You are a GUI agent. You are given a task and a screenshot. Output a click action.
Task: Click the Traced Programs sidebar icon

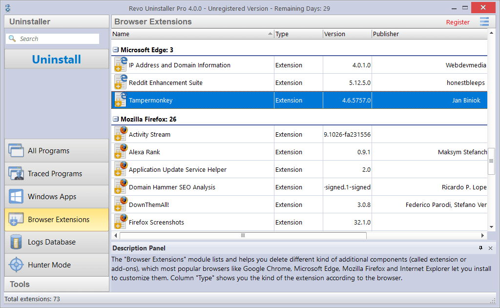(x=16, y=174)
